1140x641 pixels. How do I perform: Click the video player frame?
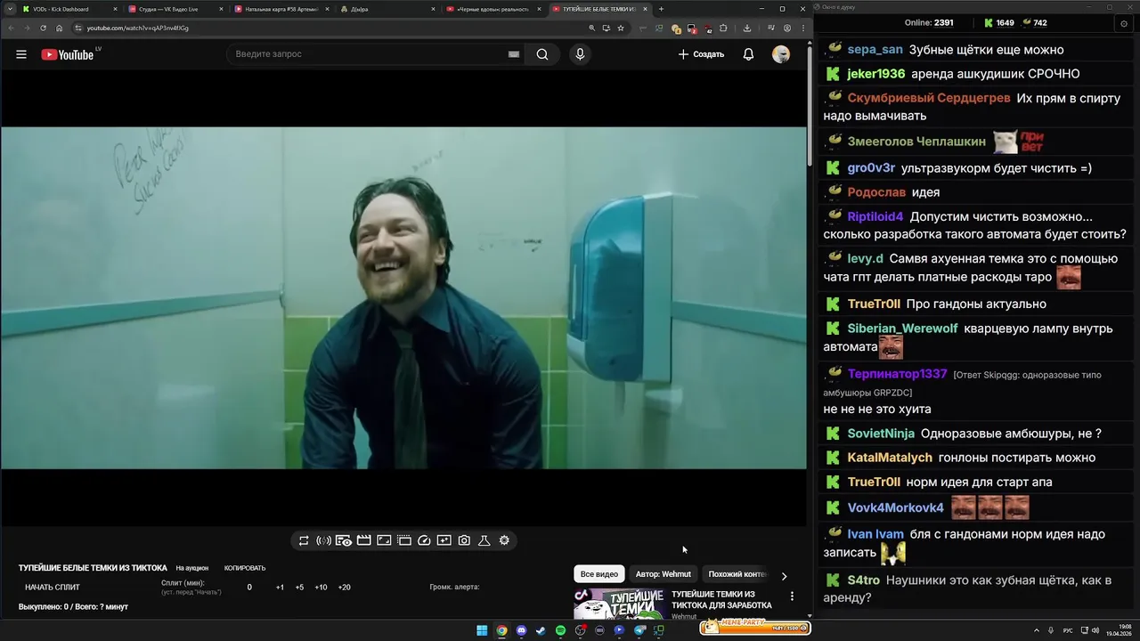(x=403, y=297)
